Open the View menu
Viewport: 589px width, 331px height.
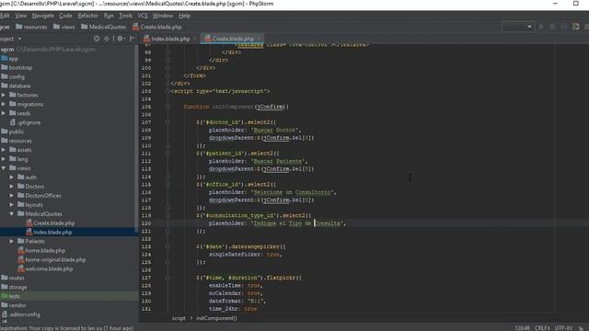pyautogui.click(x=20, y=16)
